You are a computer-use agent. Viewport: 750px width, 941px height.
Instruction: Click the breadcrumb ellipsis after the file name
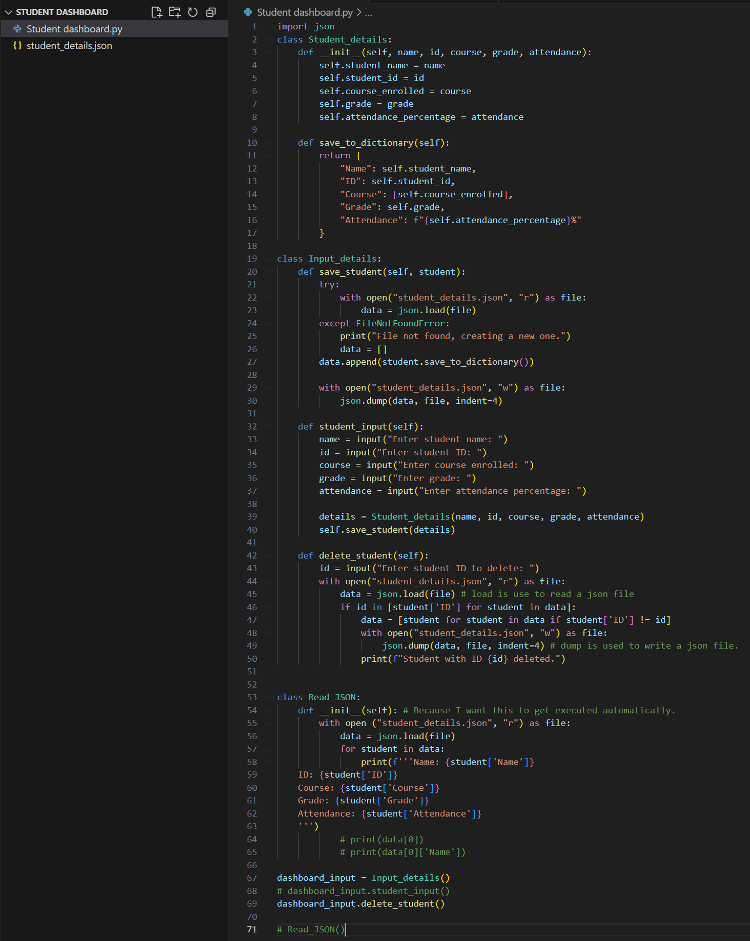368,12
